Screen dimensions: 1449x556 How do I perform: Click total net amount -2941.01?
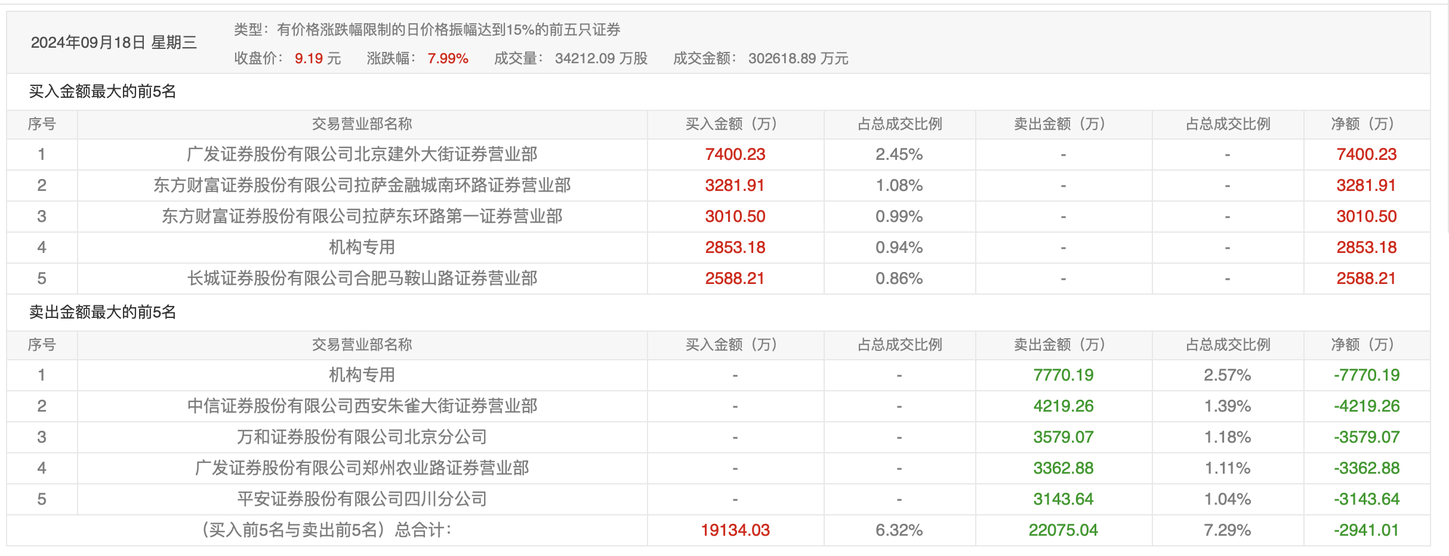tap(1366, 530)
